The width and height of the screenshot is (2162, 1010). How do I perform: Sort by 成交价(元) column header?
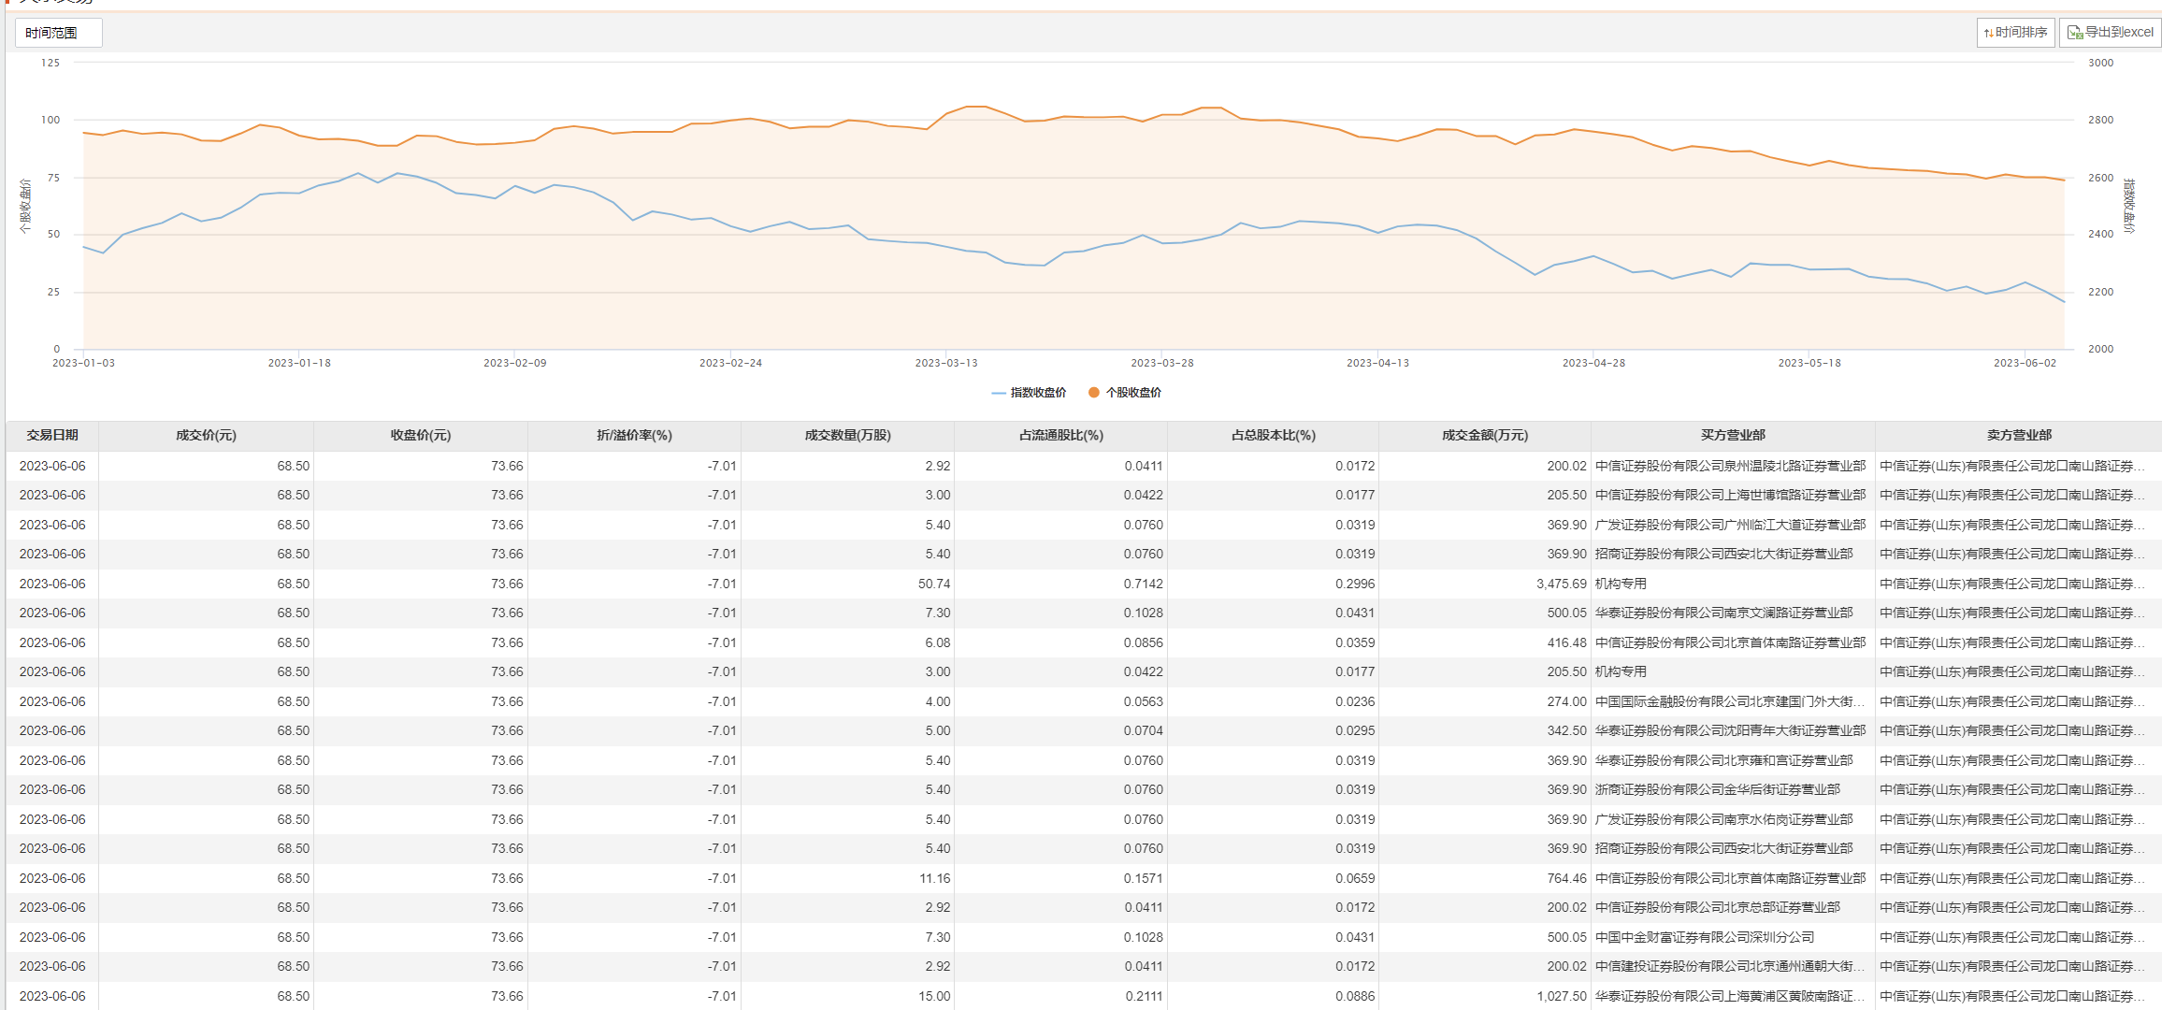click(x=206, y=436)
